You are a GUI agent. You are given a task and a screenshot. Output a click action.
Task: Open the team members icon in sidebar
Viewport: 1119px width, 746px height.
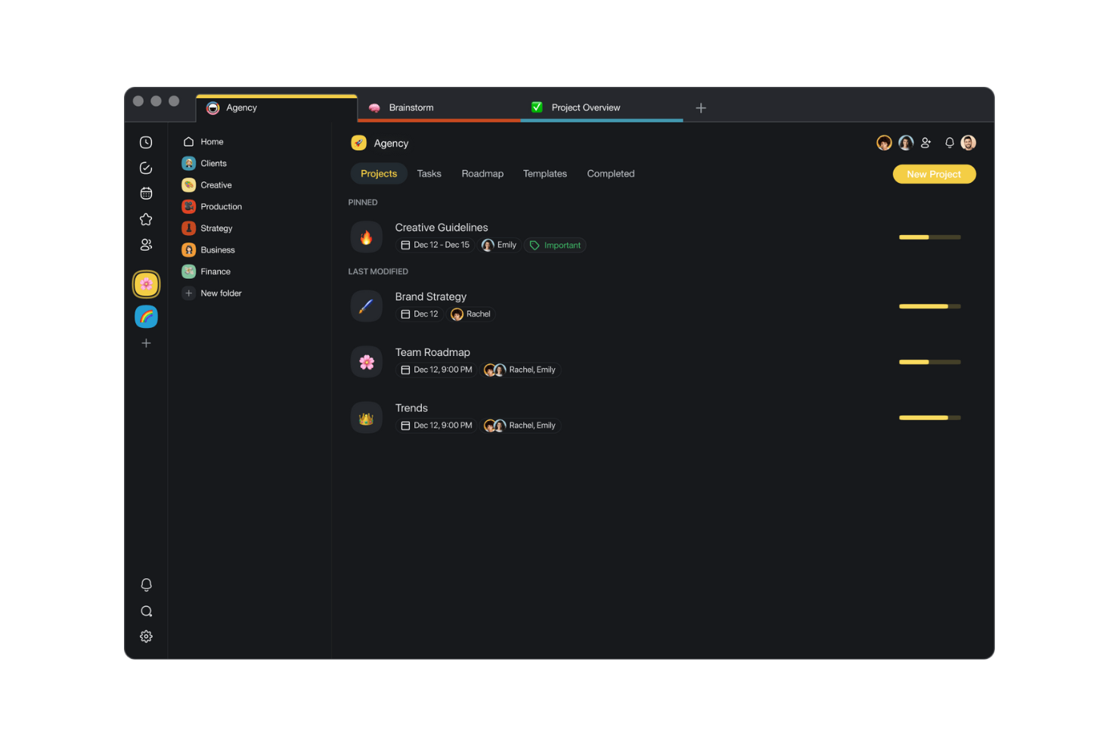[146, 244]
